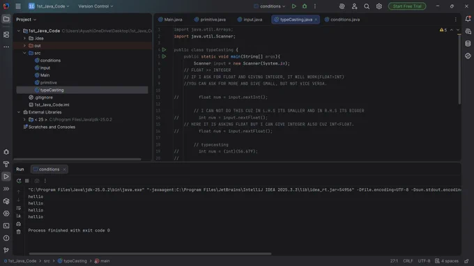Open the conditions run configuration dropdown
The image size is (474, 266).
(x=270, y=6)
